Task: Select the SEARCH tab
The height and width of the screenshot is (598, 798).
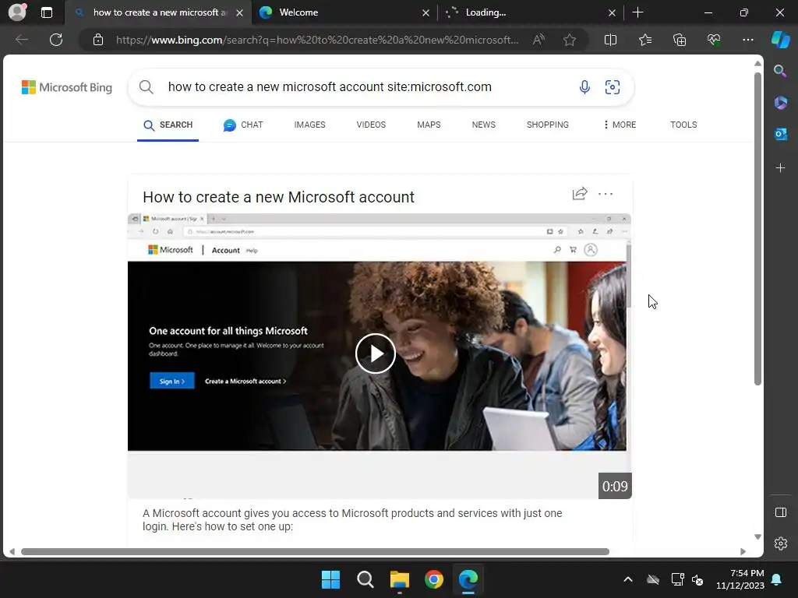Action: tap(168, 125)
